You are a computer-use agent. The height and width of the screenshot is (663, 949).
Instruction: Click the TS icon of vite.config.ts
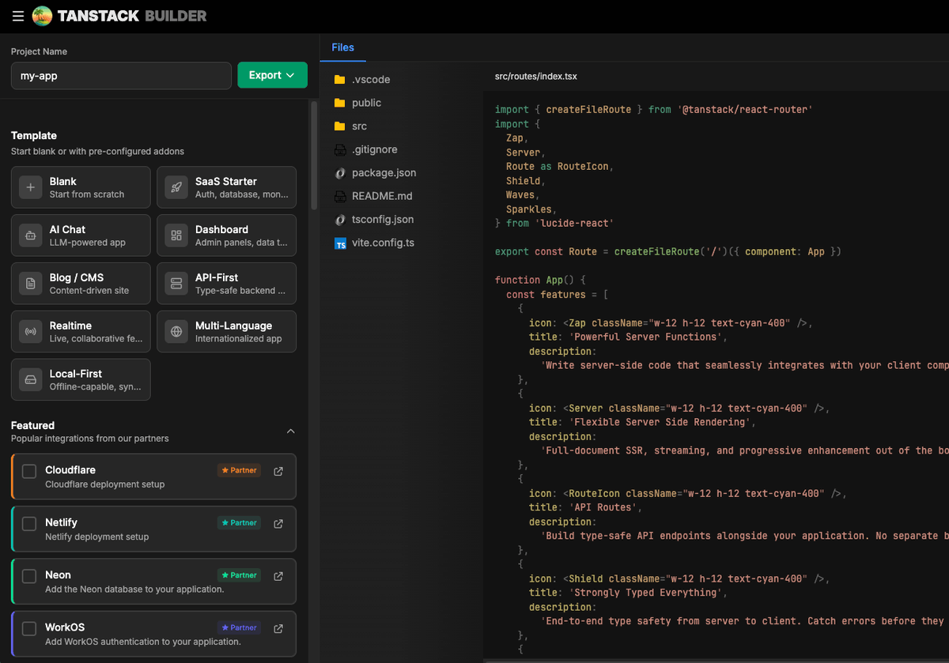click(340, 243)
